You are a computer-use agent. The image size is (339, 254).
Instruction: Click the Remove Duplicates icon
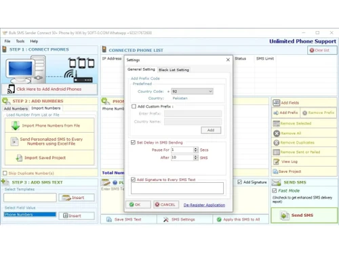click(x=277, y=143)
